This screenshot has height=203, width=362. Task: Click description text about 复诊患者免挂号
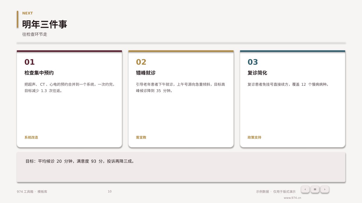tap(288, 85)
